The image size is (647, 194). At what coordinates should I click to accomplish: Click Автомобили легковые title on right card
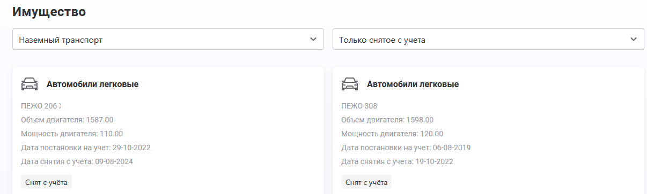(413, 84)
